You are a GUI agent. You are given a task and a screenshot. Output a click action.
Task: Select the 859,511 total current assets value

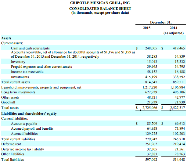(x=179, y=82)
